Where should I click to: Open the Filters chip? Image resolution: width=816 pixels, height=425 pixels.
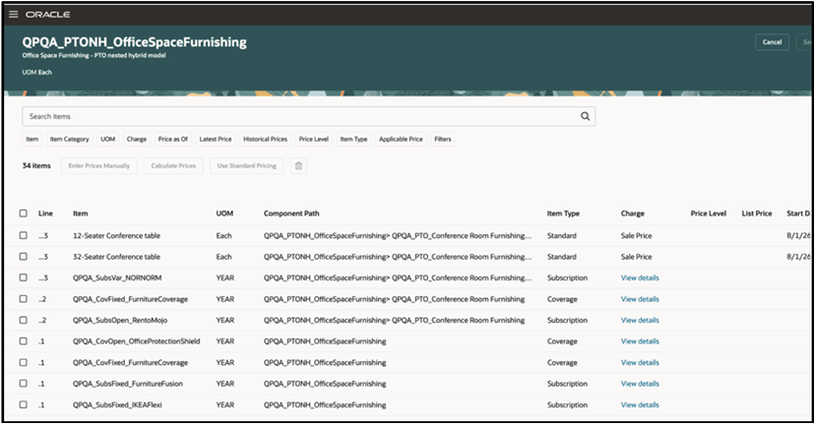pos(443,140)
